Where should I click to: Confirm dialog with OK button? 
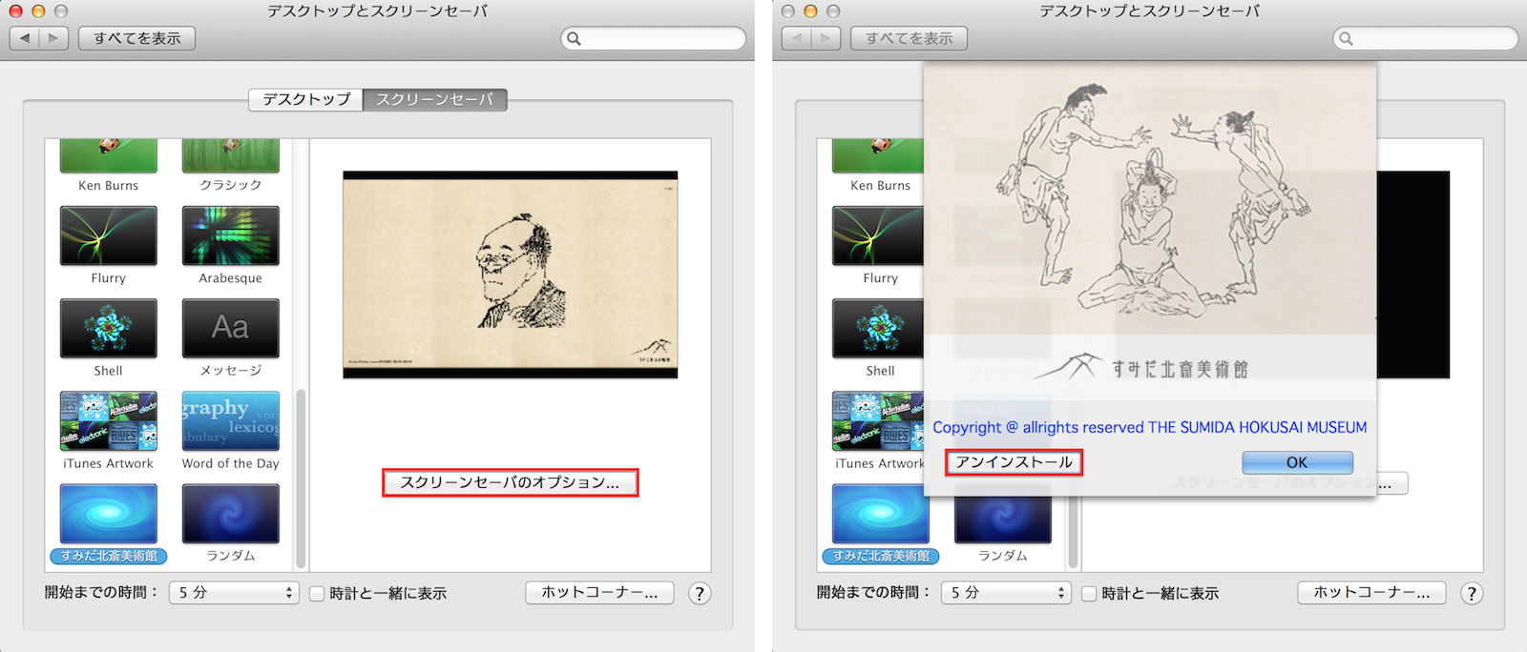(1297, 462)
